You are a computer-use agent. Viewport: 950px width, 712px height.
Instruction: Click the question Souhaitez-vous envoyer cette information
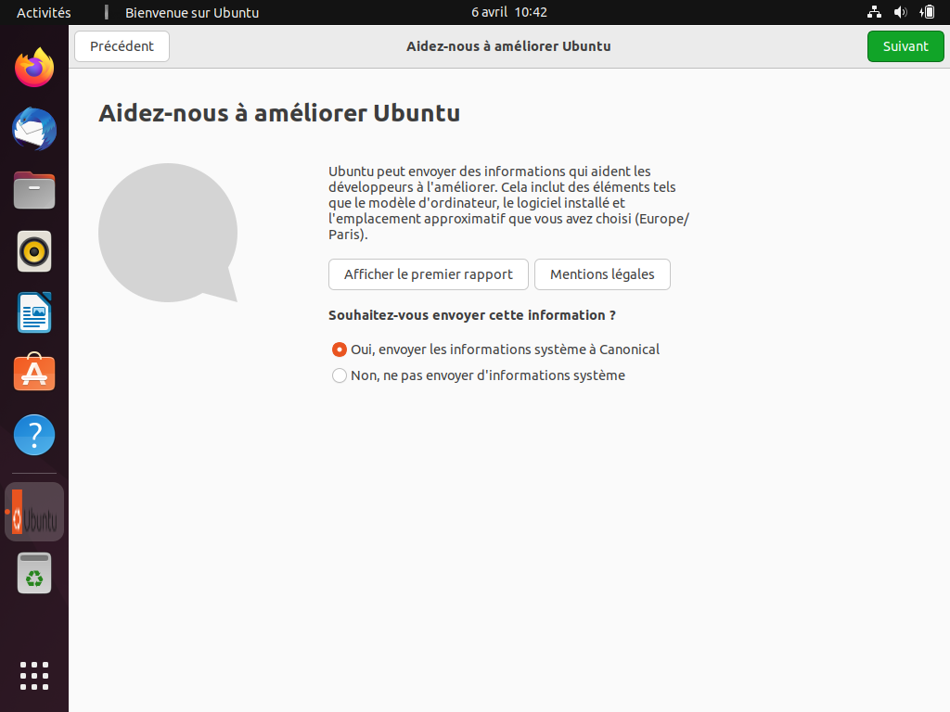coord(472,315)
